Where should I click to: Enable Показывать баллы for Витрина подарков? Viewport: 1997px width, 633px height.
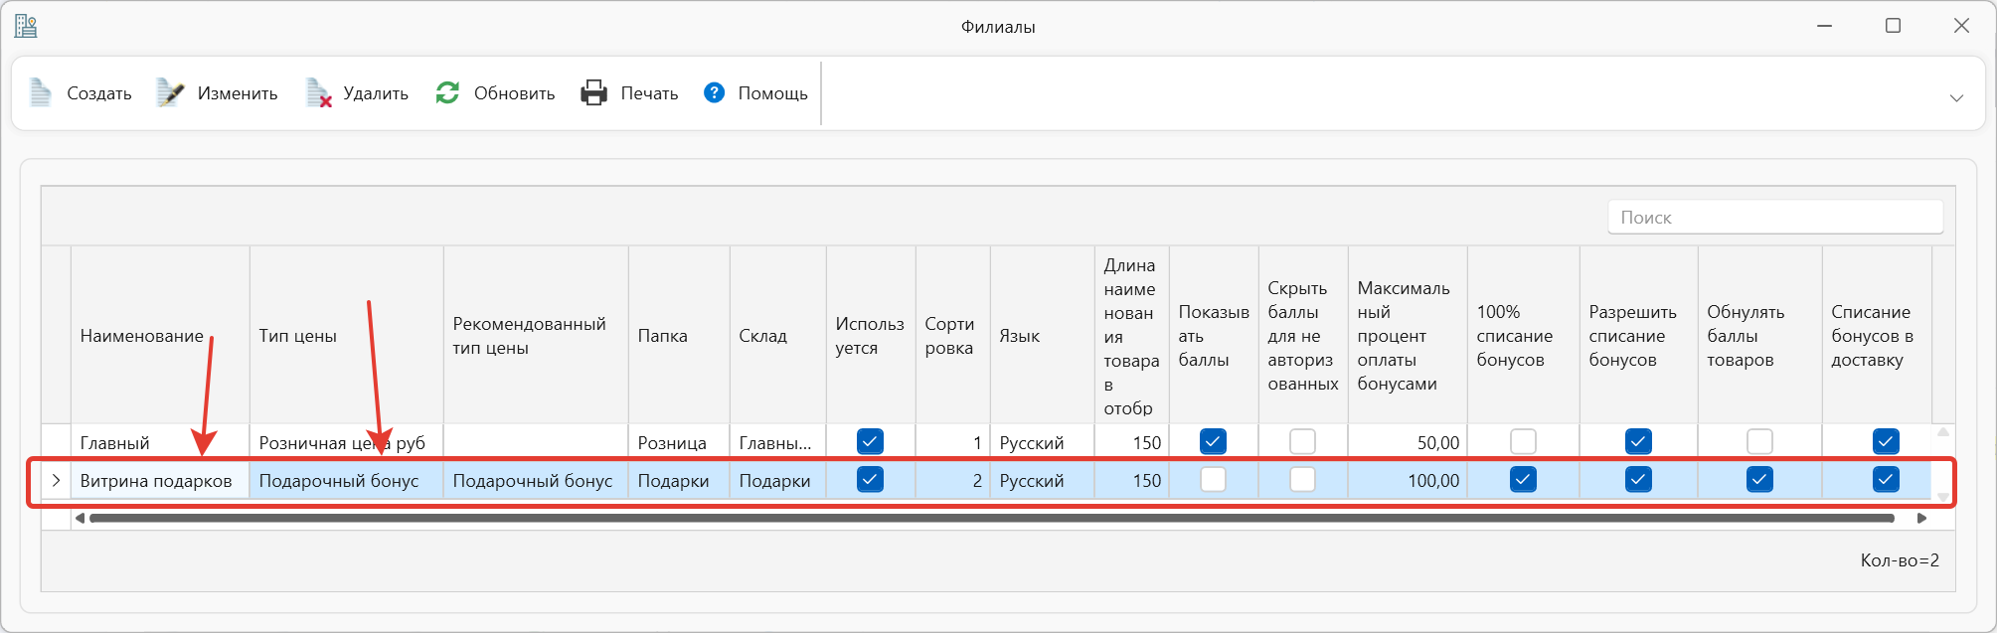pos(1213,480)
